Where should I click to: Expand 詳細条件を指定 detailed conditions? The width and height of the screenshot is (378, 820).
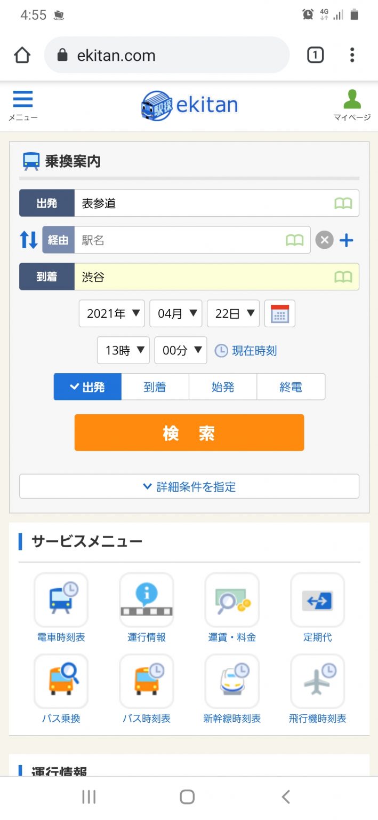pyautogui.click(x=189, y=486)
